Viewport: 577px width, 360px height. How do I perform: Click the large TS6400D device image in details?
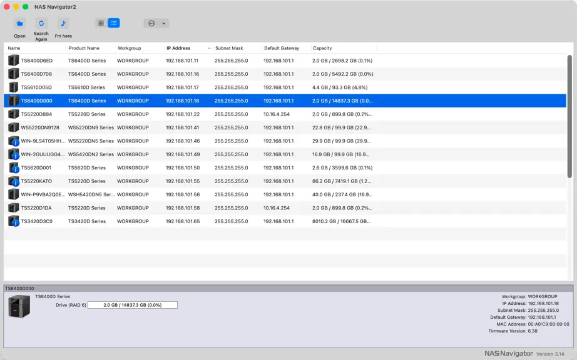[x=19, y=306]
